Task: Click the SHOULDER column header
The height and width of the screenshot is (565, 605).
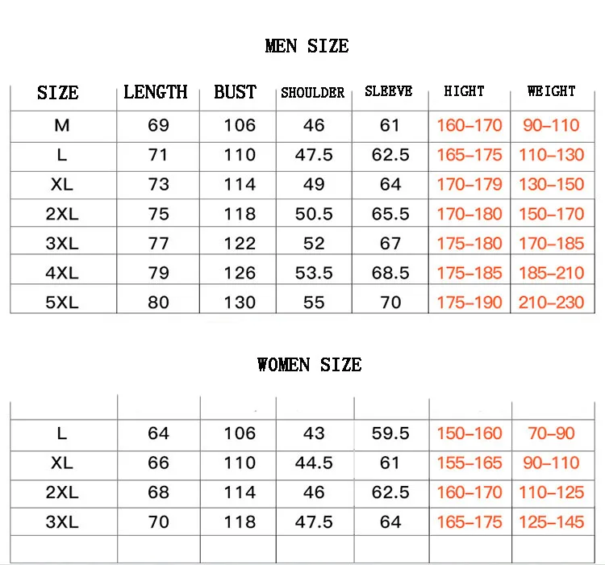Action: (x=313, y=93)
